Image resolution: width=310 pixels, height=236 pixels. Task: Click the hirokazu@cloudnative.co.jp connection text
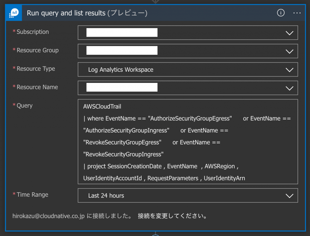(48, 216)
